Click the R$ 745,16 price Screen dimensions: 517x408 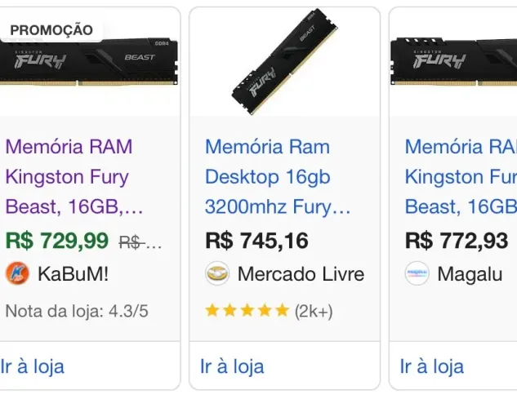(x=256, y=241)
